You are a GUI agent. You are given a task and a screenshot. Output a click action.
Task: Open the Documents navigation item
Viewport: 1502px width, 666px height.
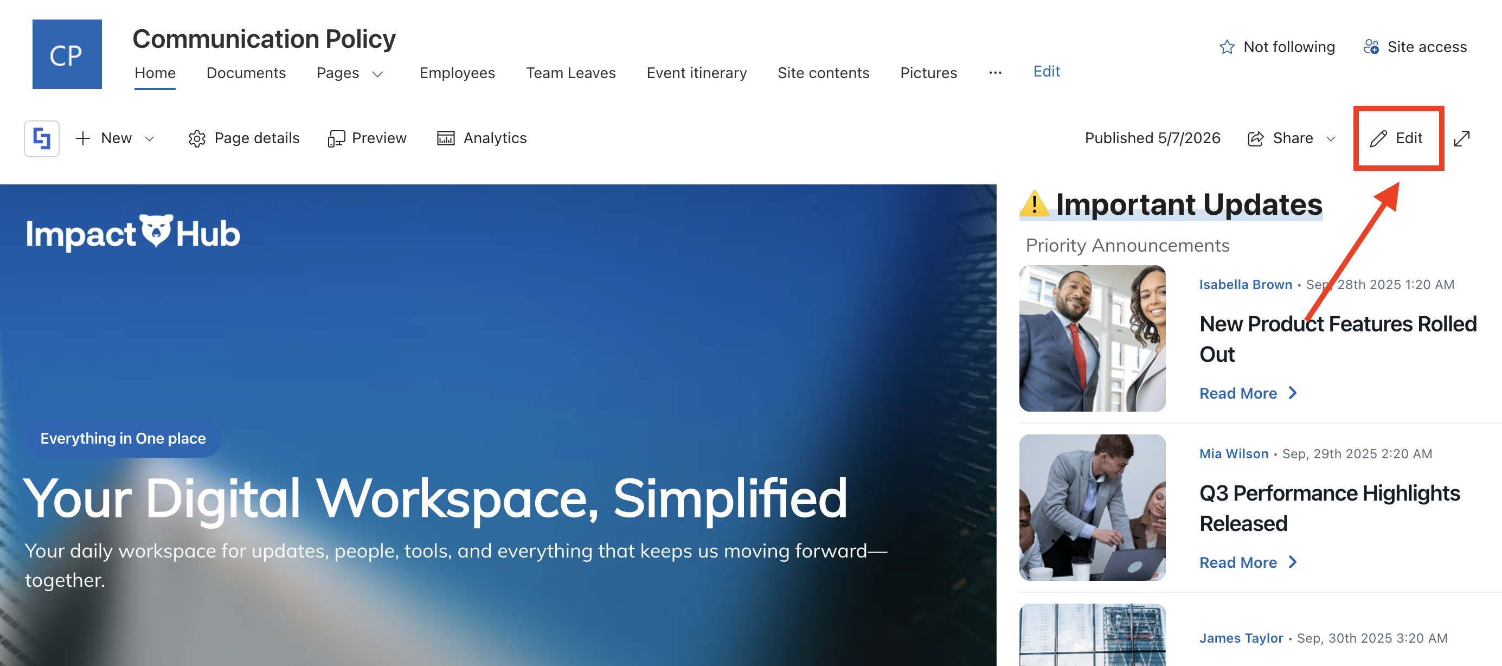pos(246,73)
